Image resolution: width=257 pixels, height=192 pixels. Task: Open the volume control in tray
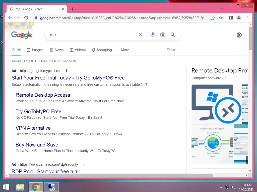tap(233, 187)
